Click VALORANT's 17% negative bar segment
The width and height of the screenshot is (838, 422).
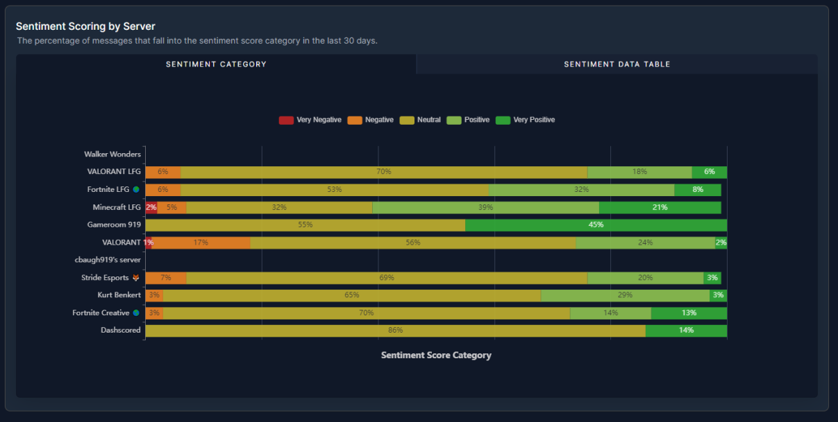pos(201,243)
